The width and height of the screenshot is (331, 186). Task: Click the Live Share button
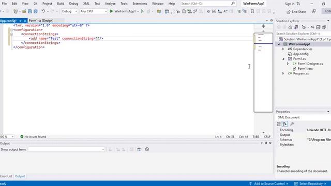(x=296, y=12)
